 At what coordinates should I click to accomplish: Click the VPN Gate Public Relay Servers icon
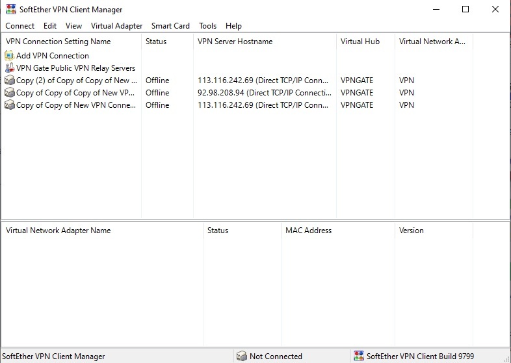pyautogui.click(x=10, y=68)
